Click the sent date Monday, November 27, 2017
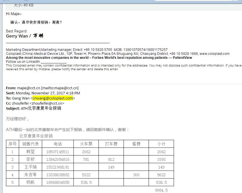242x193 pixels. pyautogui.click(x=48, y=93)
